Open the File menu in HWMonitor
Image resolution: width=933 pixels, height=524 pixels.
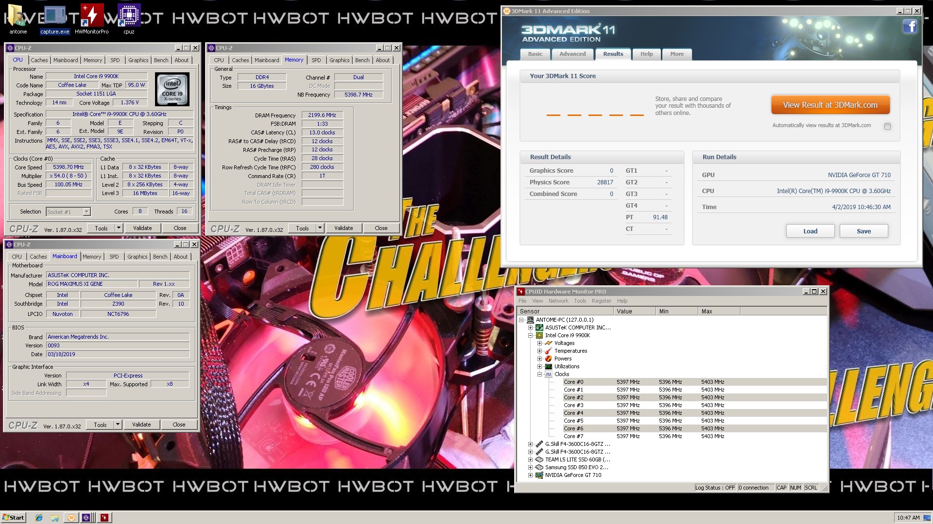(522, 301)
